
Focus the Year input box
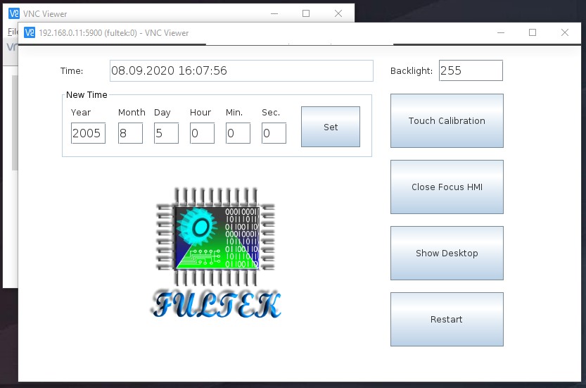[88, 133]
